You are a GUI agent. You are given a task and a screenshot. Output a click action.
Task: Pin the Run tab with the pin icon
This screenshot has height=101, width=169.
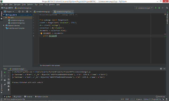click(5, 85)
